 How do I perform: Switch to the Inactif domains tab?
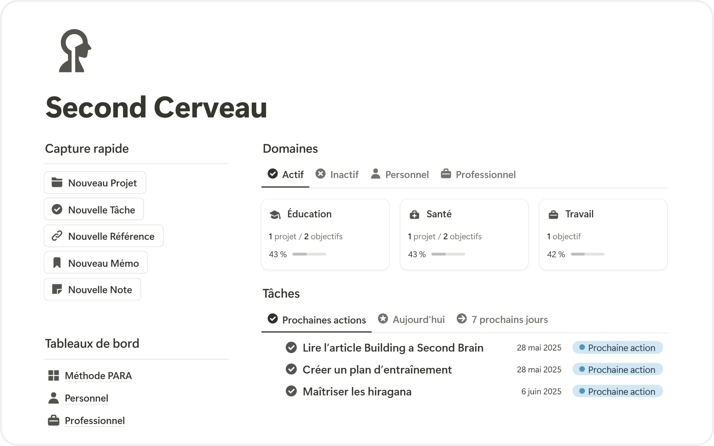337,174
